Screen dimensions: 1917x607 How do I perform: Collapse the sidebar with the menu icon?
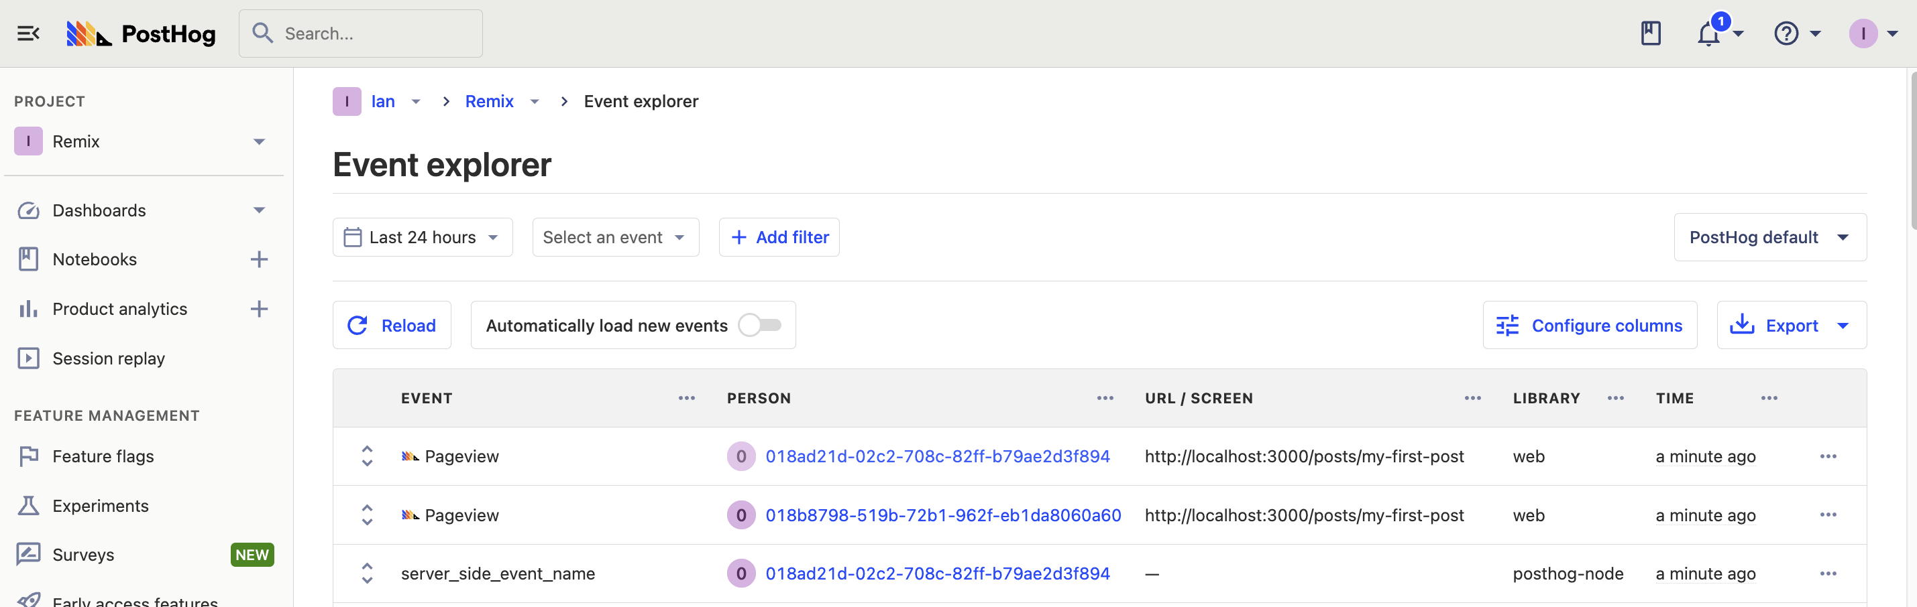pyautogui.click(x=28, y=33)
